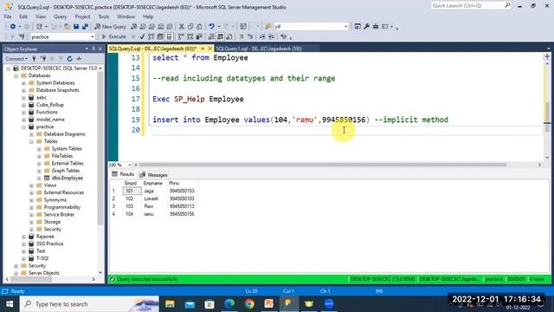This screenshot has height=312, width=554.
Task: Pin the SQLQuery2.sql tab
Action: [203, 49]
